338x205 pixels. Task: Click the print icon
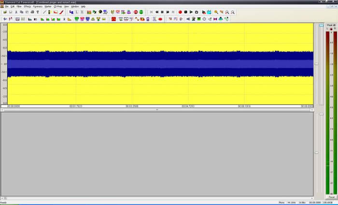32,12
